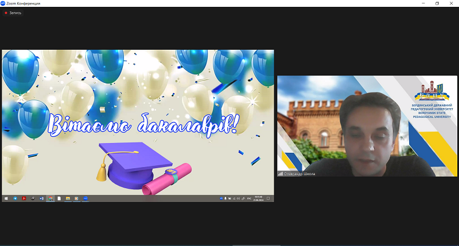Click the Олександр Школа name label
Screen dimensions: 459x246
point(299,174)
